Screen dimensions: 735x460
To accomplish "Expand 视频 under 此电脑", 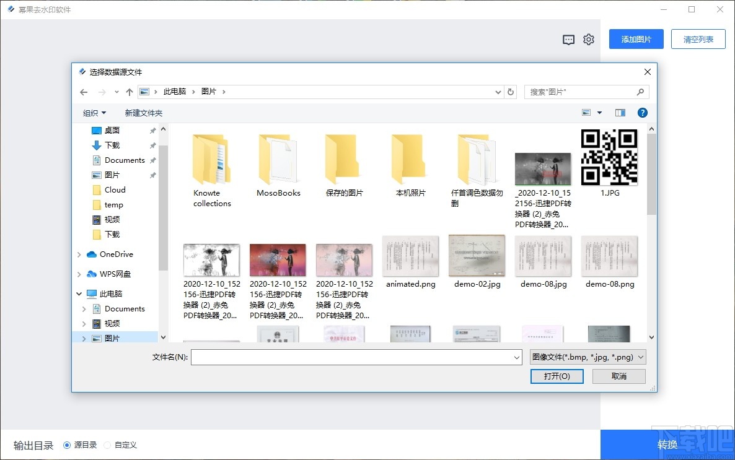I will (84, 324).
